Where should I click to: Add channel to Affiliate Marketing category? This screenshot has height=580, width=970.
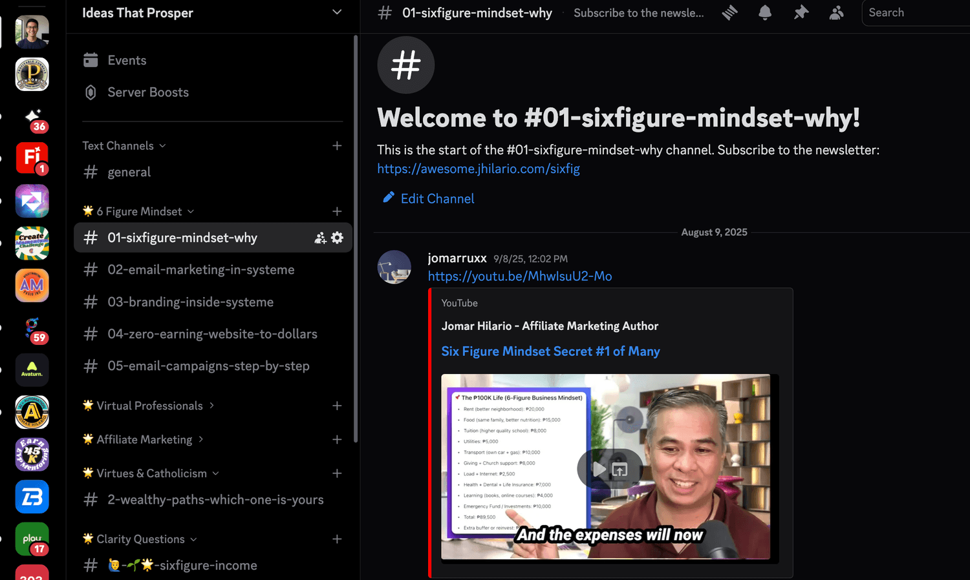click(337, 440)
